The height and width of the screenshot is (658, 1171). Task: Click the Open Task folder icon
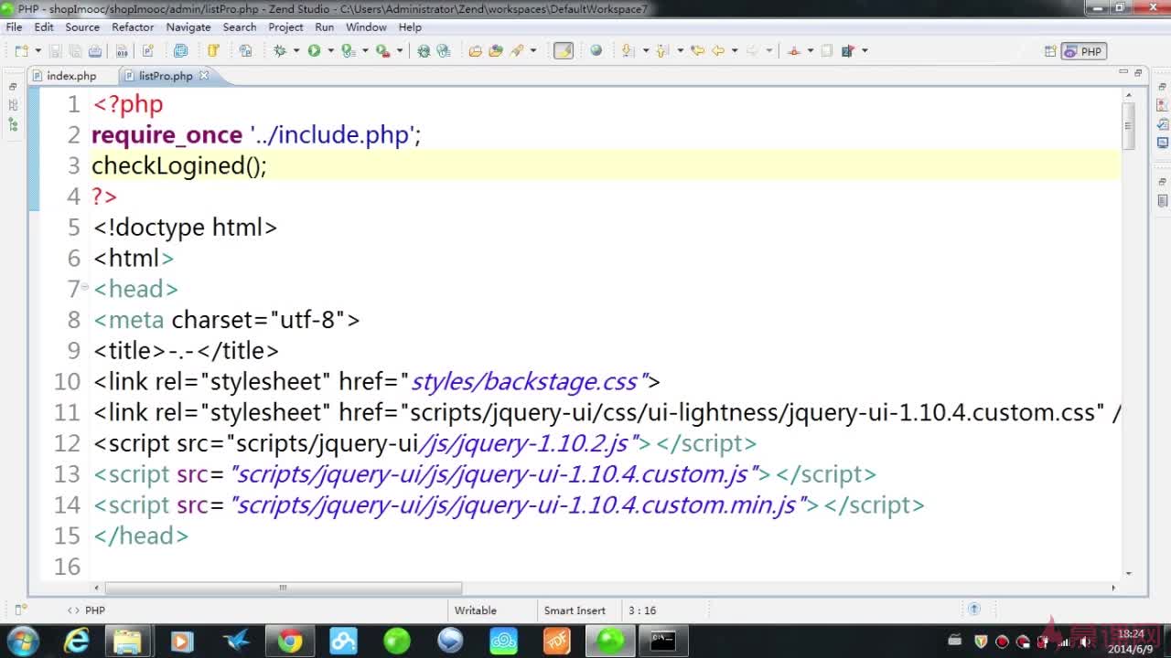pyautogui.click(x=496, y=51)
